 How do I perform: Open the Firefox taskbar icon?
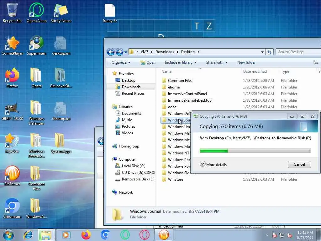click(x=86, y=235)
